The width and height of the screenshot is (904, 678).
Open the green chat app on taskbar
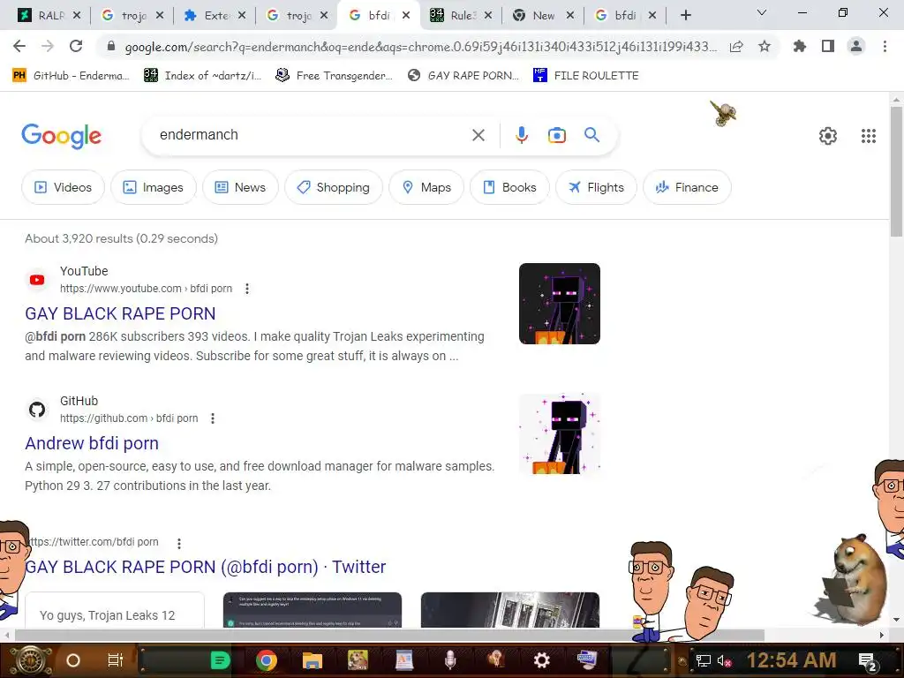(220, 660)
